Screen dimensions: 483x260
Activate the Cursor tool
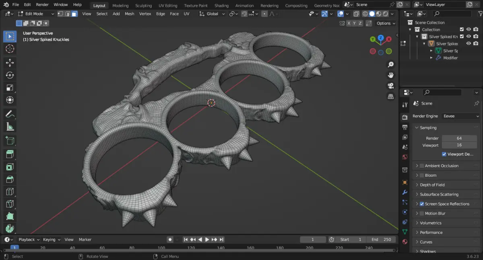(10, 49)
